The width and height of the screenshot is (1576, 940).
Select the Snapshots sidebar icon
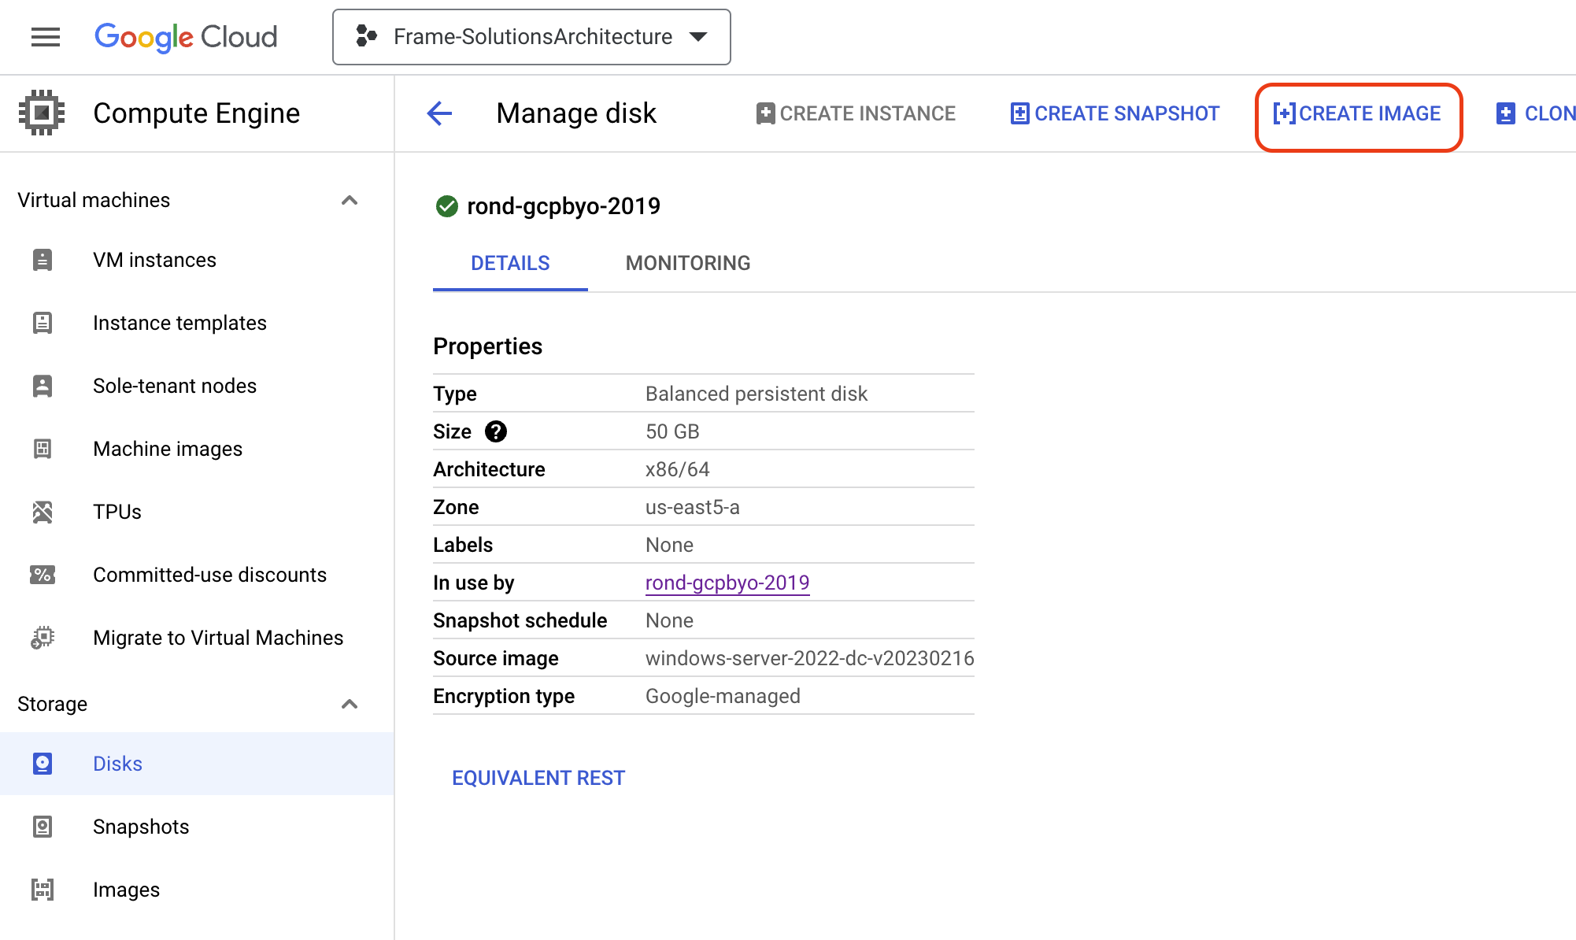click(42, 826)
